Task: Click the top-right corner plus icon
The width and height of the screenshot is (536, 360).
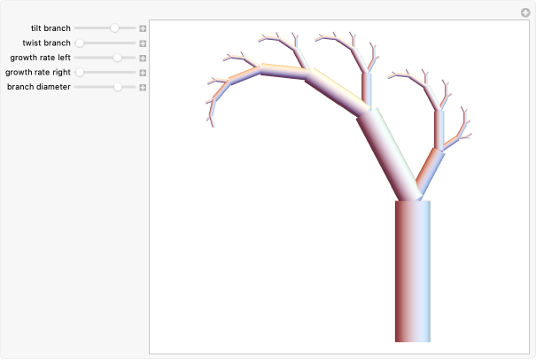Action: (x=525, y=12)
